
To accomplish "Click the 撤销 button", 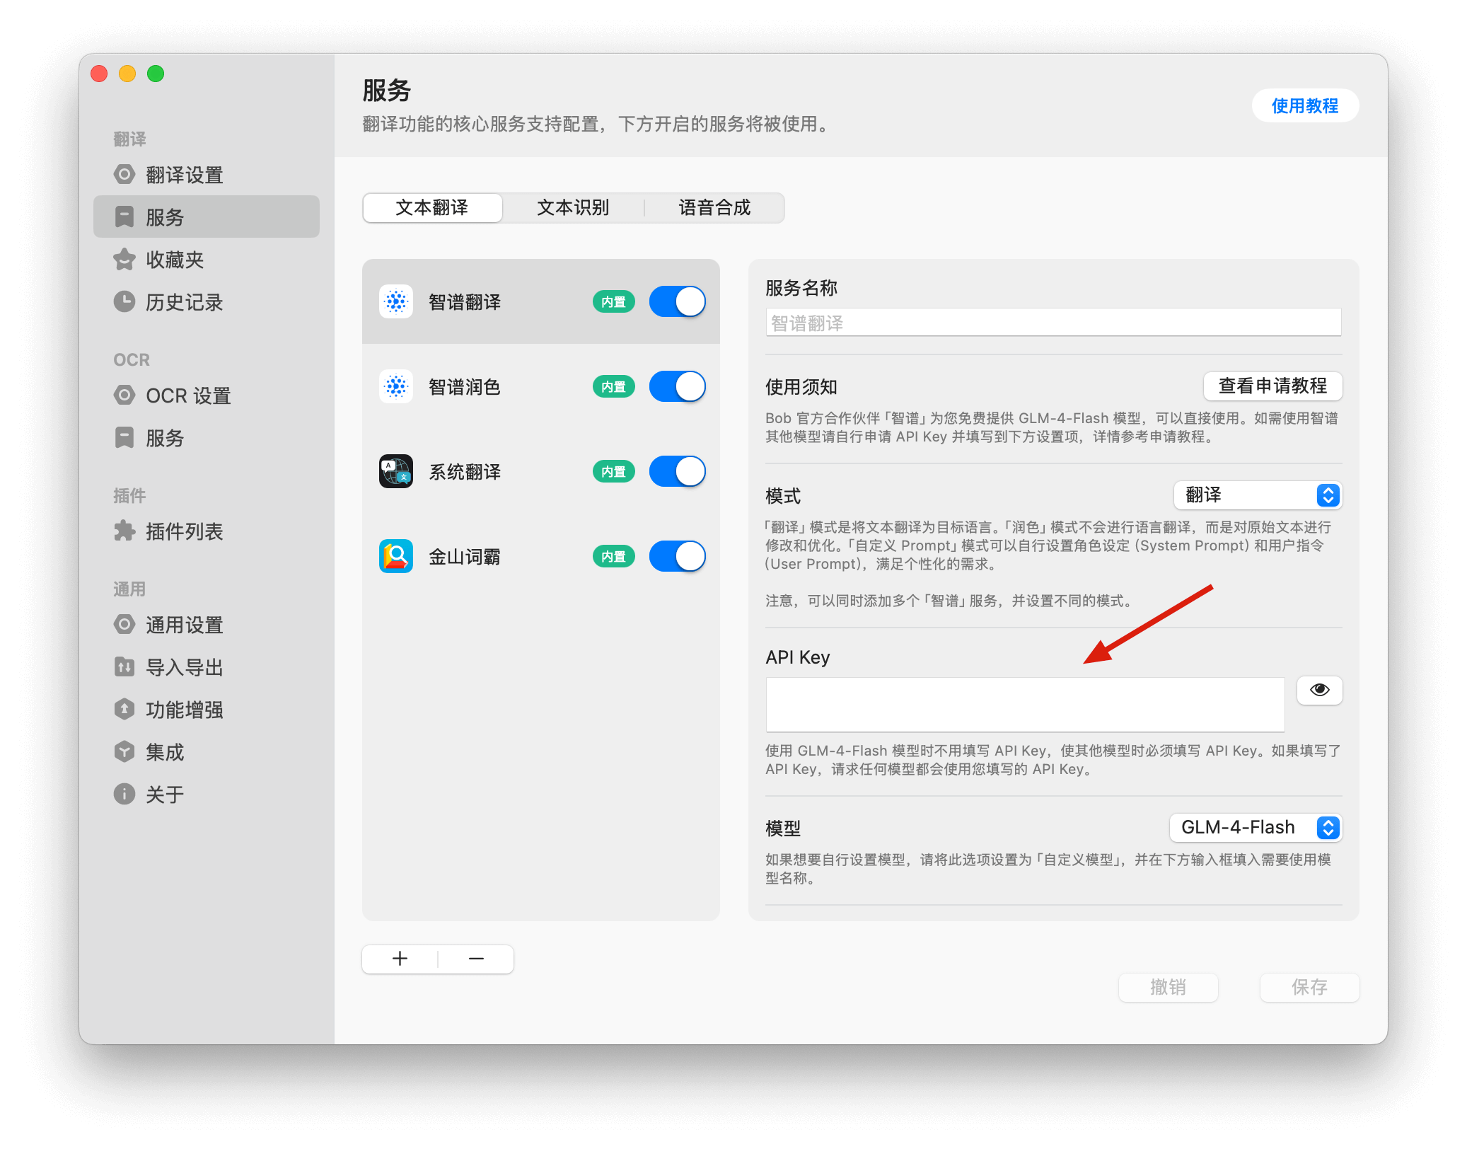I will [1169, 987].
